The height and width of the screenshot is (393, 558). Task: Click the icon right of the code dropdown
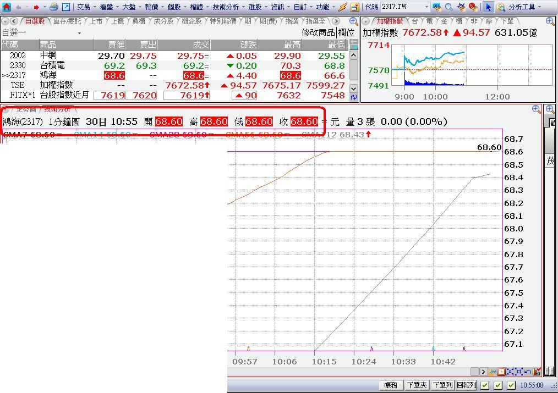437,7
